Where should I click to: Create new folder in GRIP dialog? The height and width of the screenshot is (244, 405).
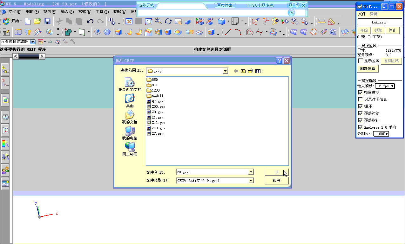(250, 71)
